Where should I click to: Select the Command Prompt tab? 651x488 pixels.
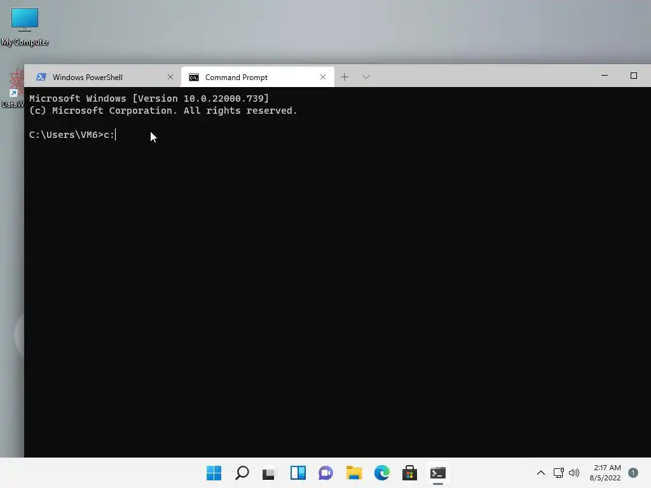(x=257, y=77)
